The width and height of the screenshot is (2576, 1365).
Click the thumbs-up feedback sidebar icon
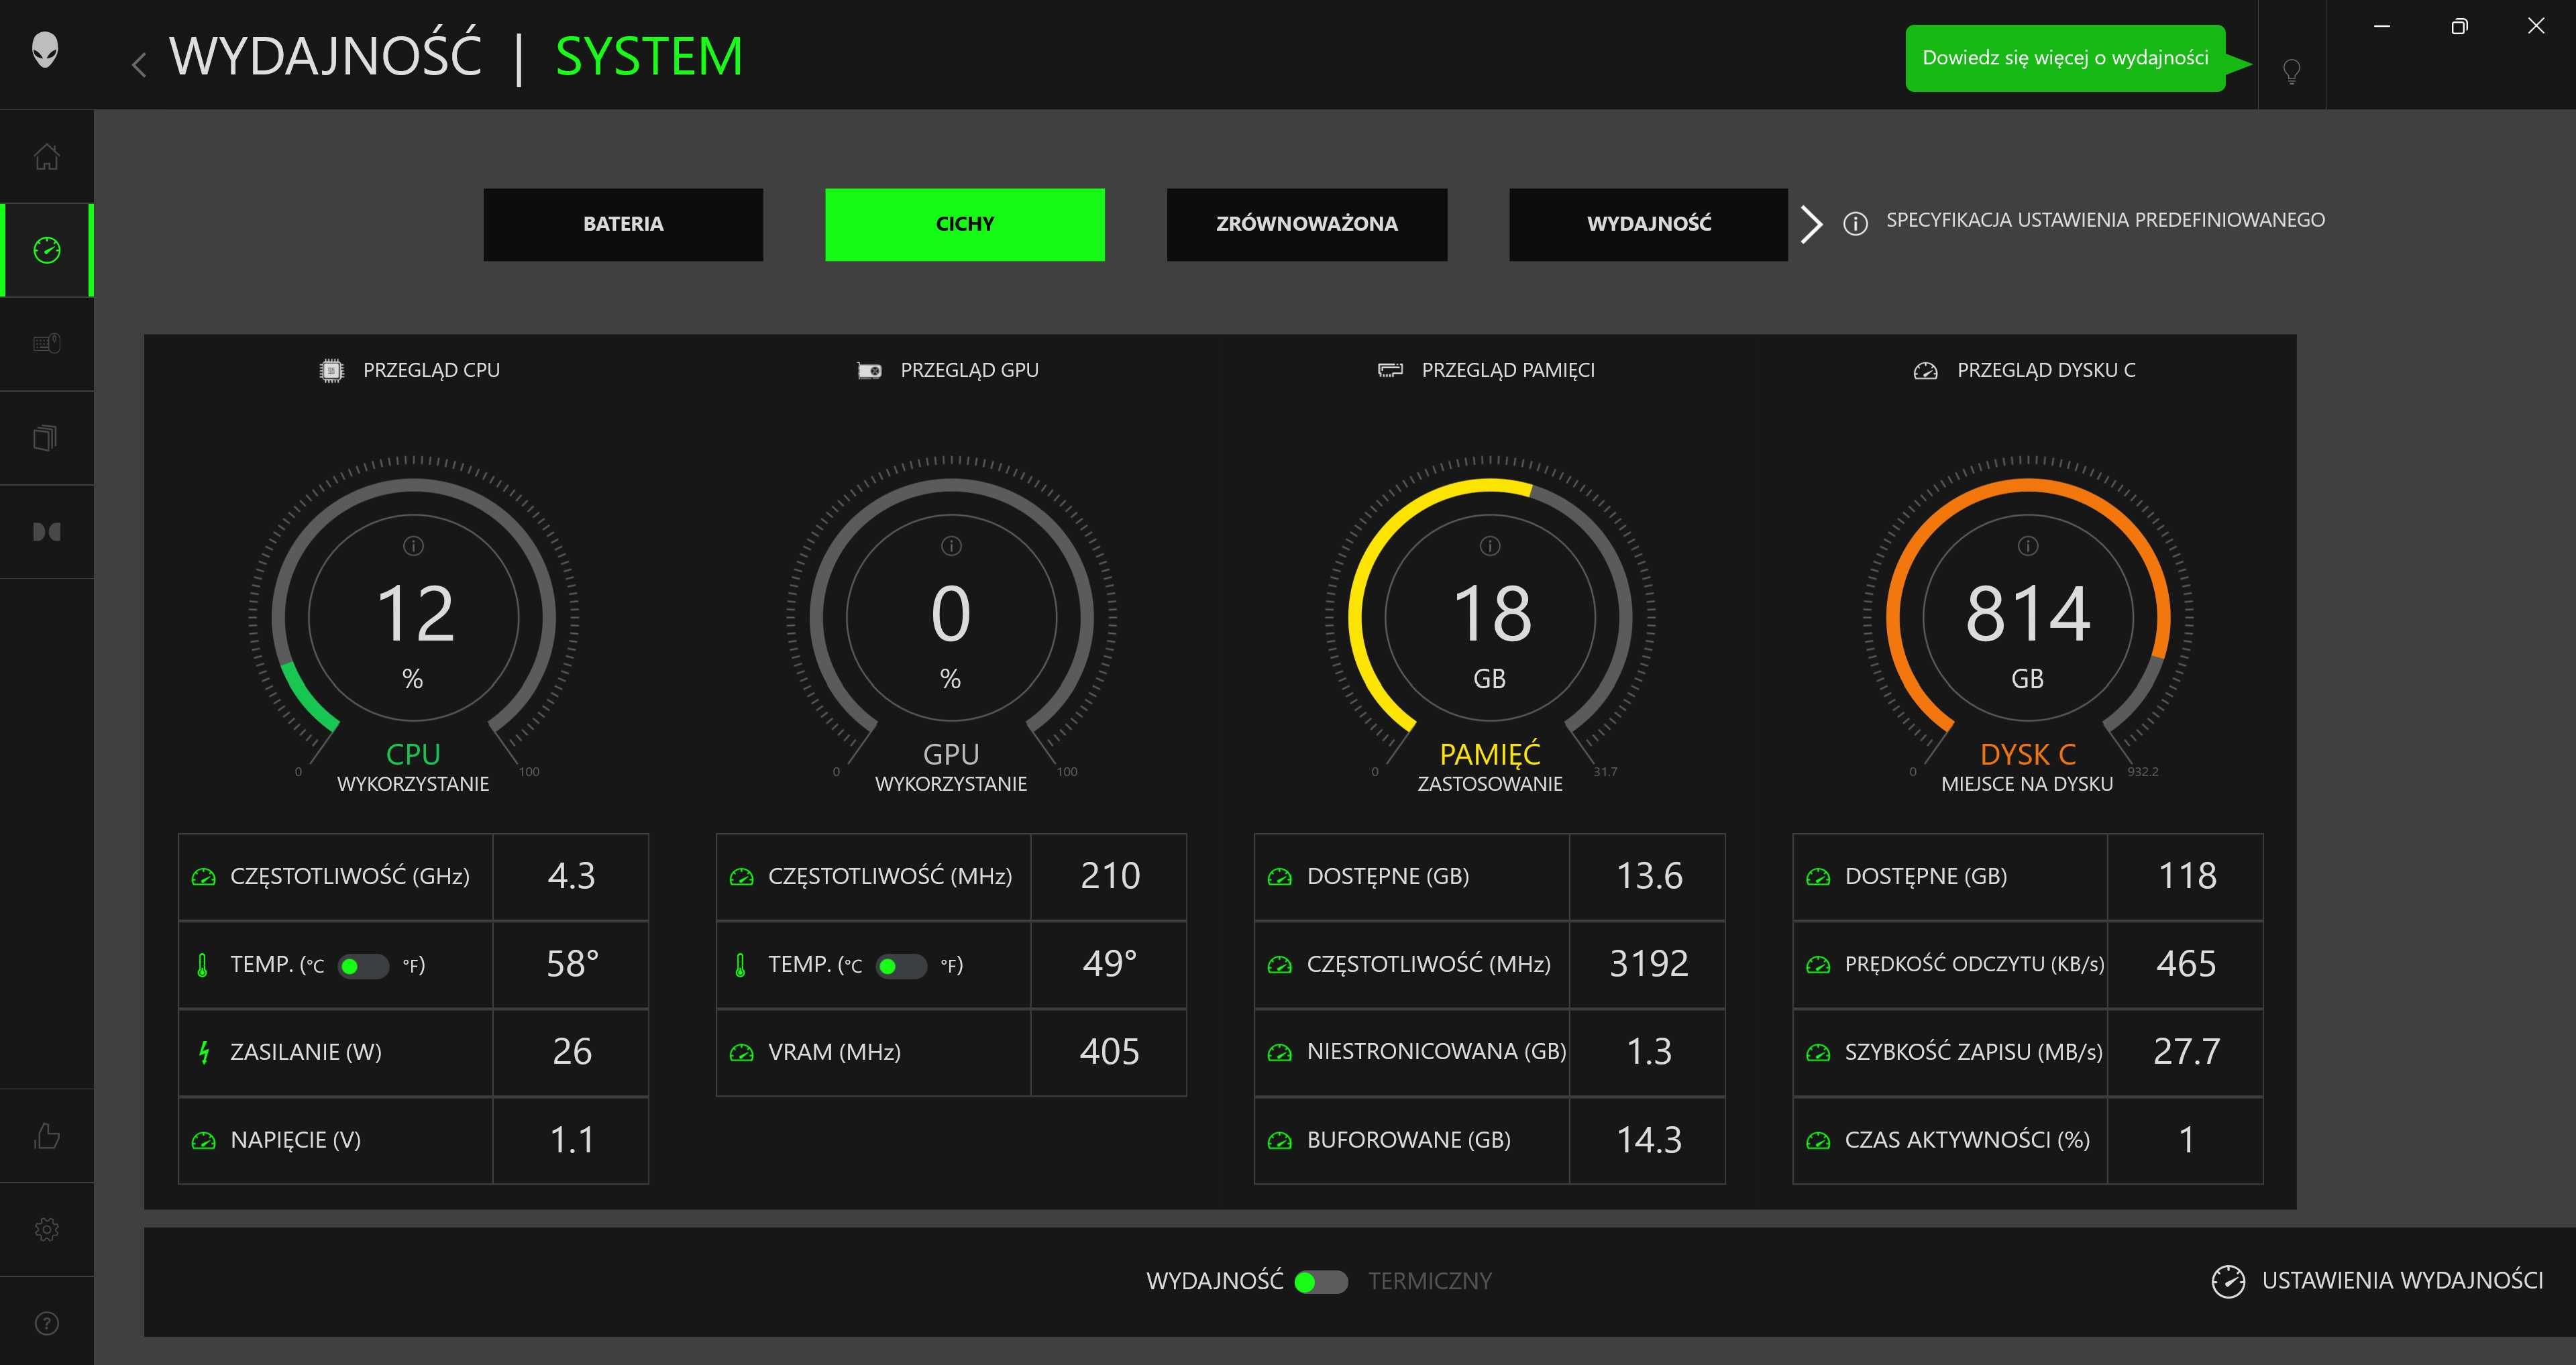(47, 1136)
